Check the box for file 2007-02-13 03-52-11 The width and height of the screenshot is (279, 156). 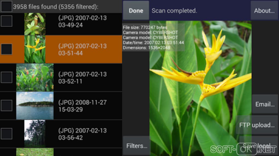click(6, 77)
